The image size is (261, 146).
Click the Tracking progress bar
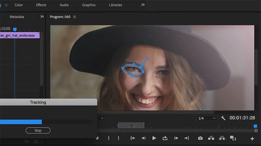46,122
